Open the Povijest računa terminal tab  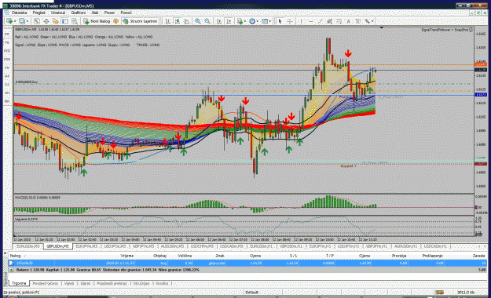tap(46, 283)
